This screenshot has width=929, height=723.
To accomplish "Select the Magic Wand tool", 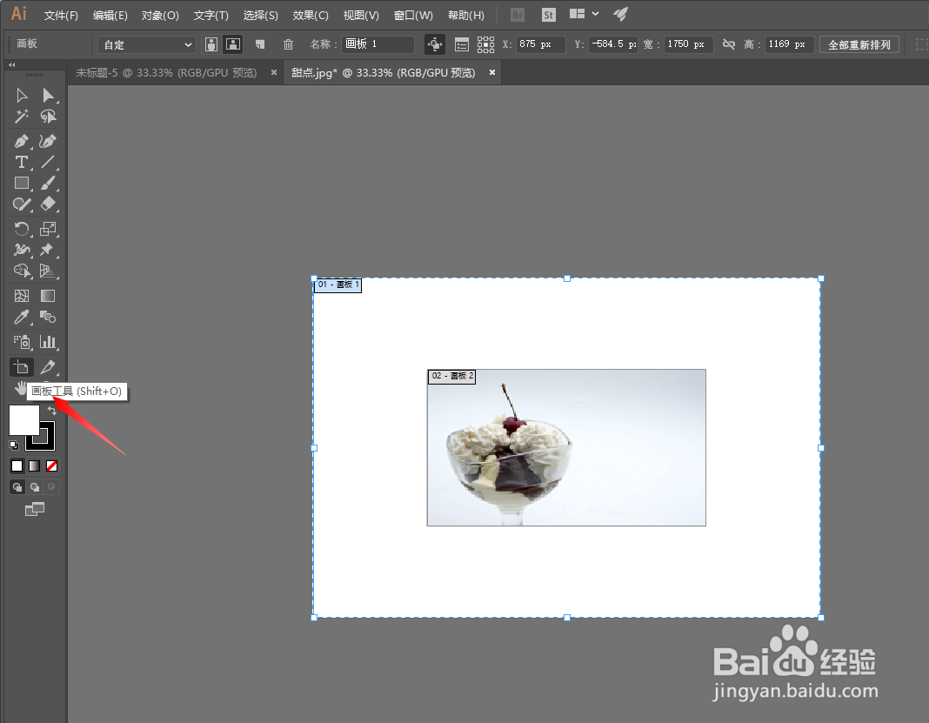I will [x=22, y=117].
